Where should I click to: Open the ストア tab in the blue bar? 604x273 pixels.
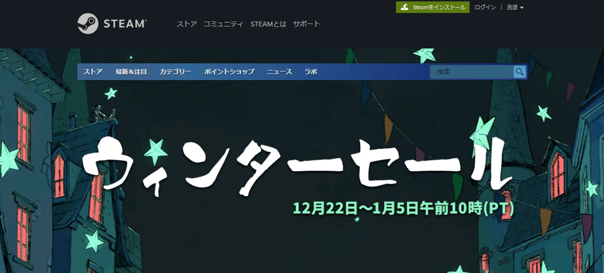pos(93,72)
